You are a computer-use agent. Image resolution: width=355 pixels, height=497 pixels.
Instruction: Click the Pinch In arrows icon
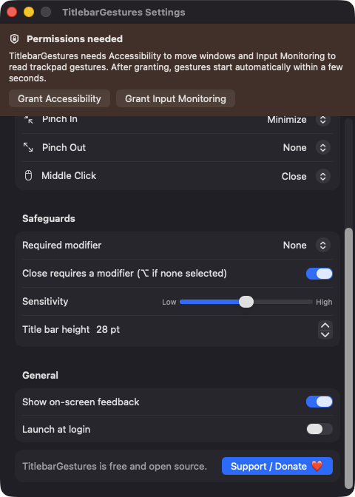pyautogui.click(x=28, y=120)
